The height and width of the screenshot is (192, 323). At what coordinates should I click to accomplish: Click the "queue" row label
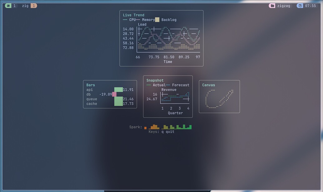click(x=92, y=99)
